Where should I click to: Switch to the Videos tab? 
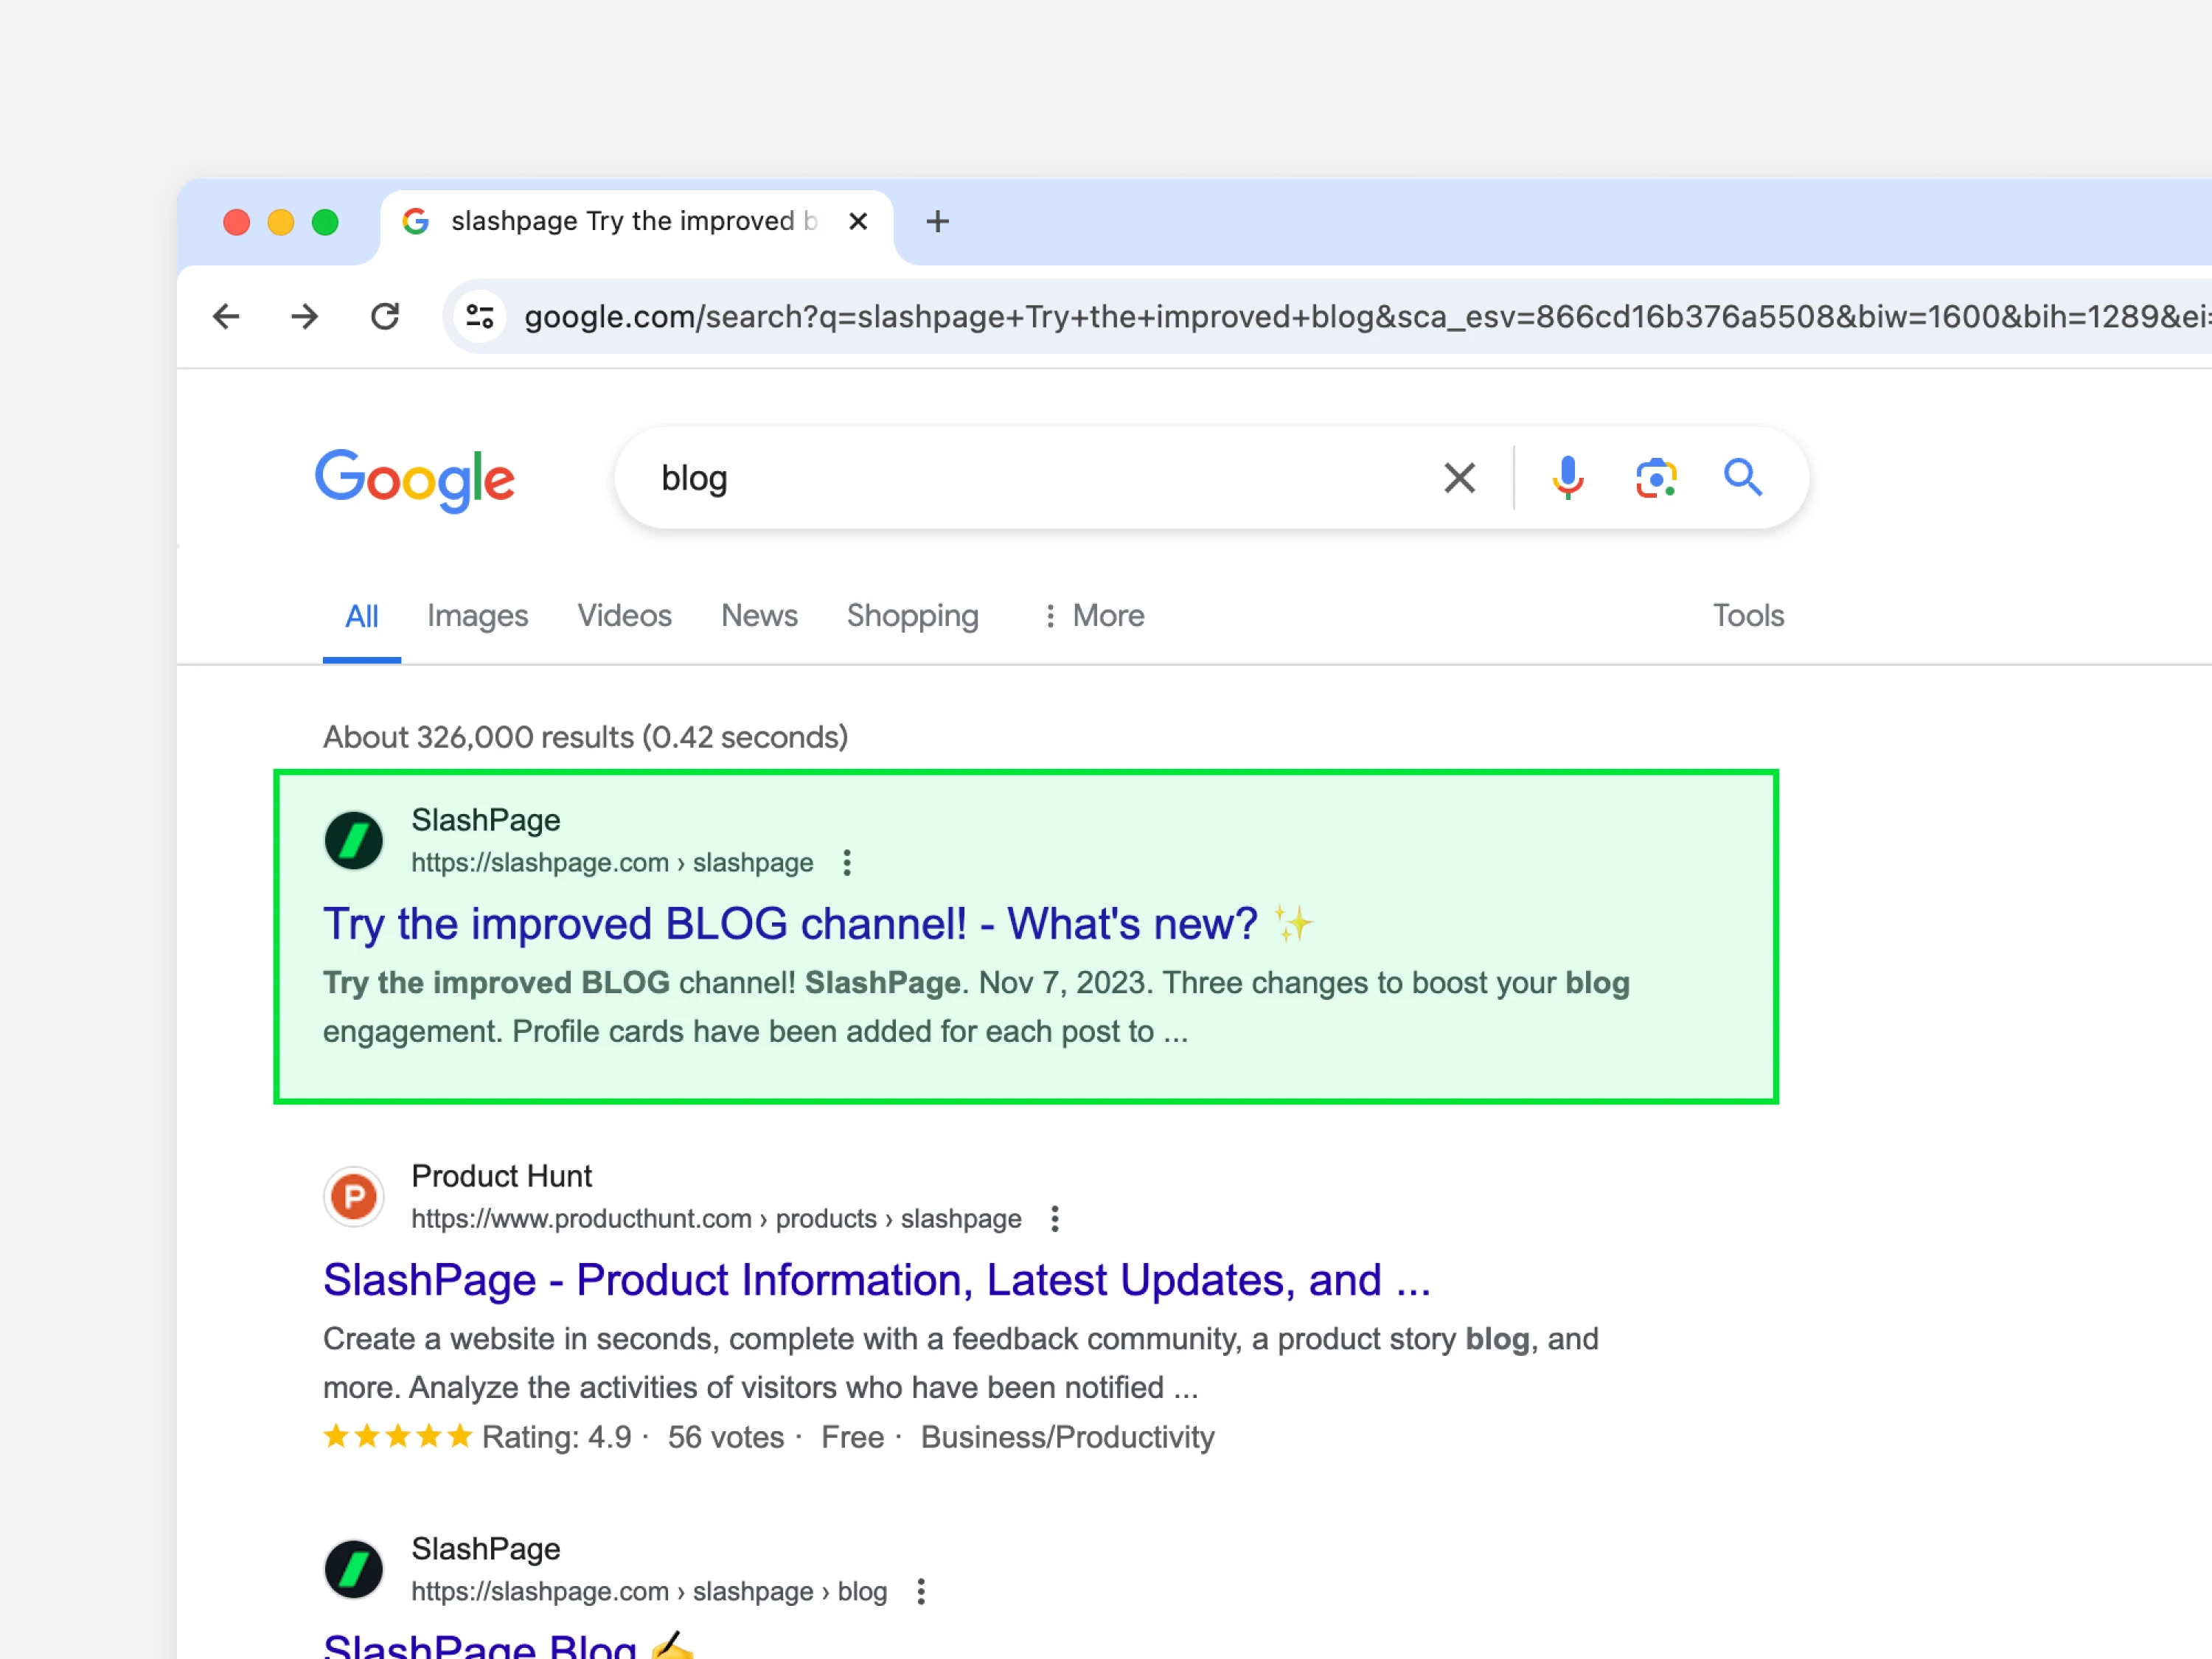coord(625,616)
